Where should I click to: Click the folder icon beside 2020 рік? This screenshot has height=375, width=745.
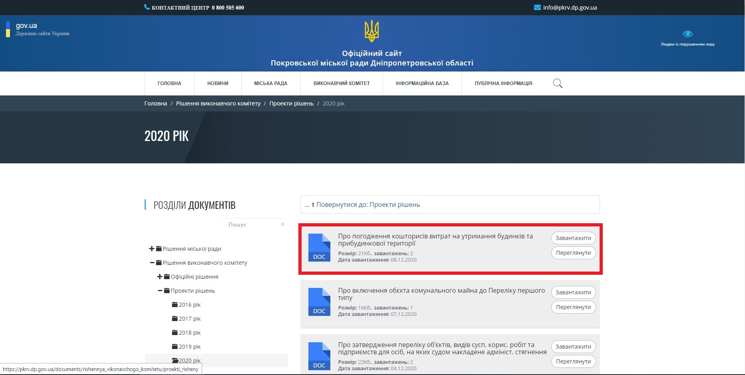(x=175, y=360)
